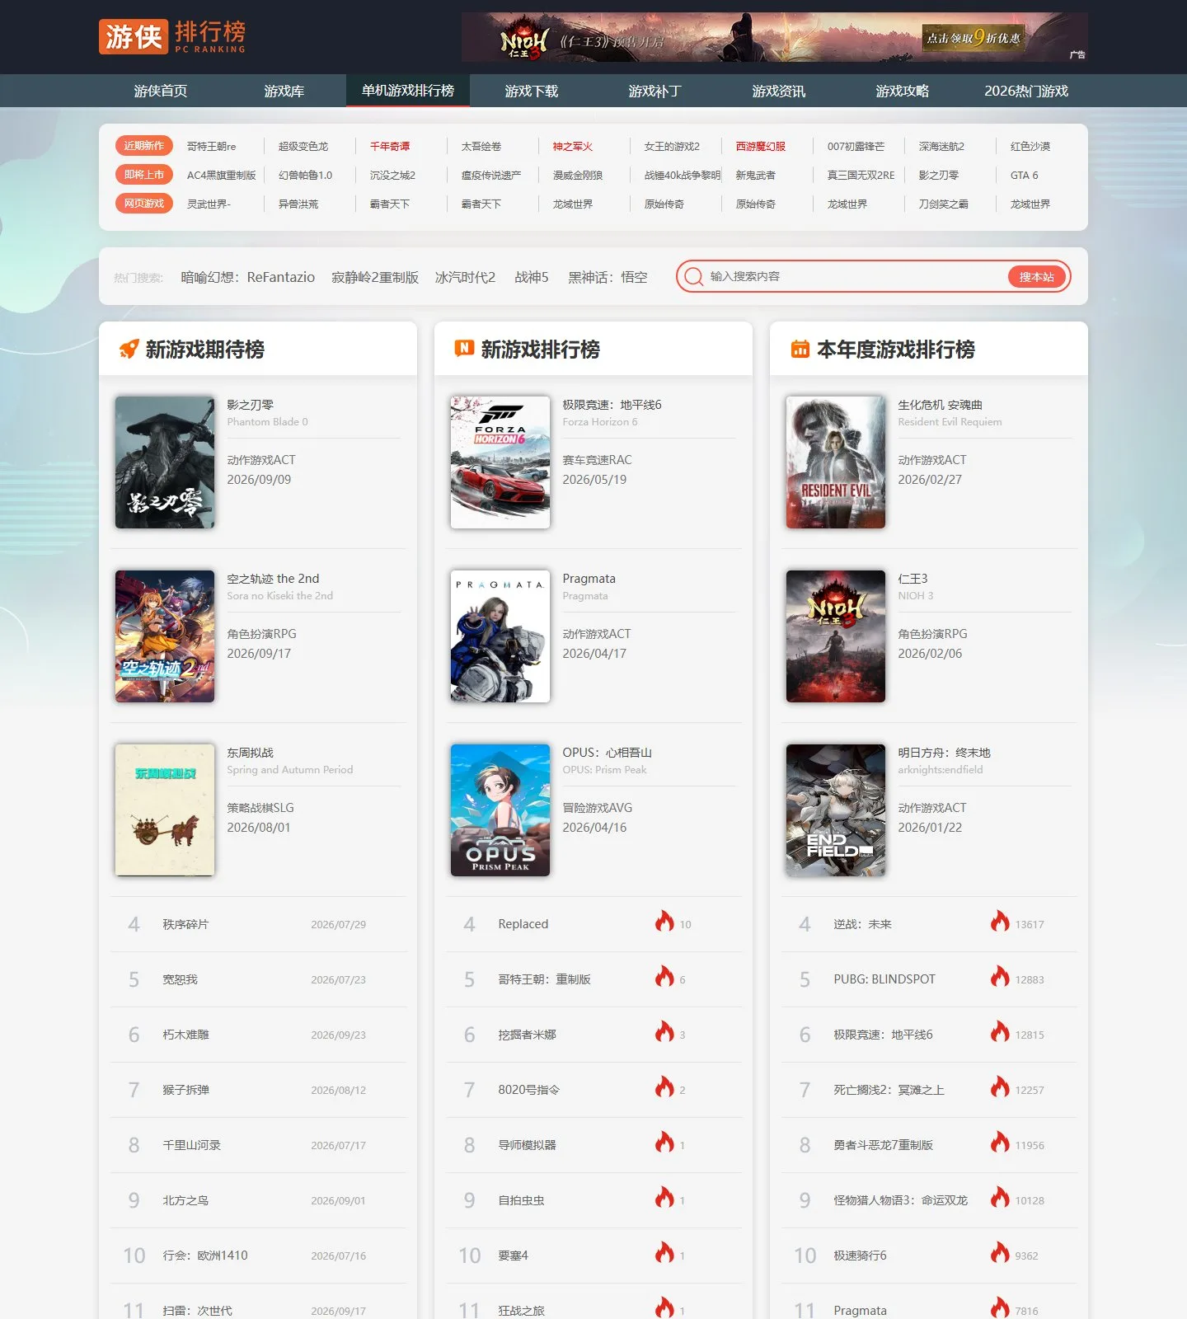Click the flame icon in 极速骑行6 row
This screenshot has height=1319, width=1187.
pyautogui.click(x=1000, y=1253)
